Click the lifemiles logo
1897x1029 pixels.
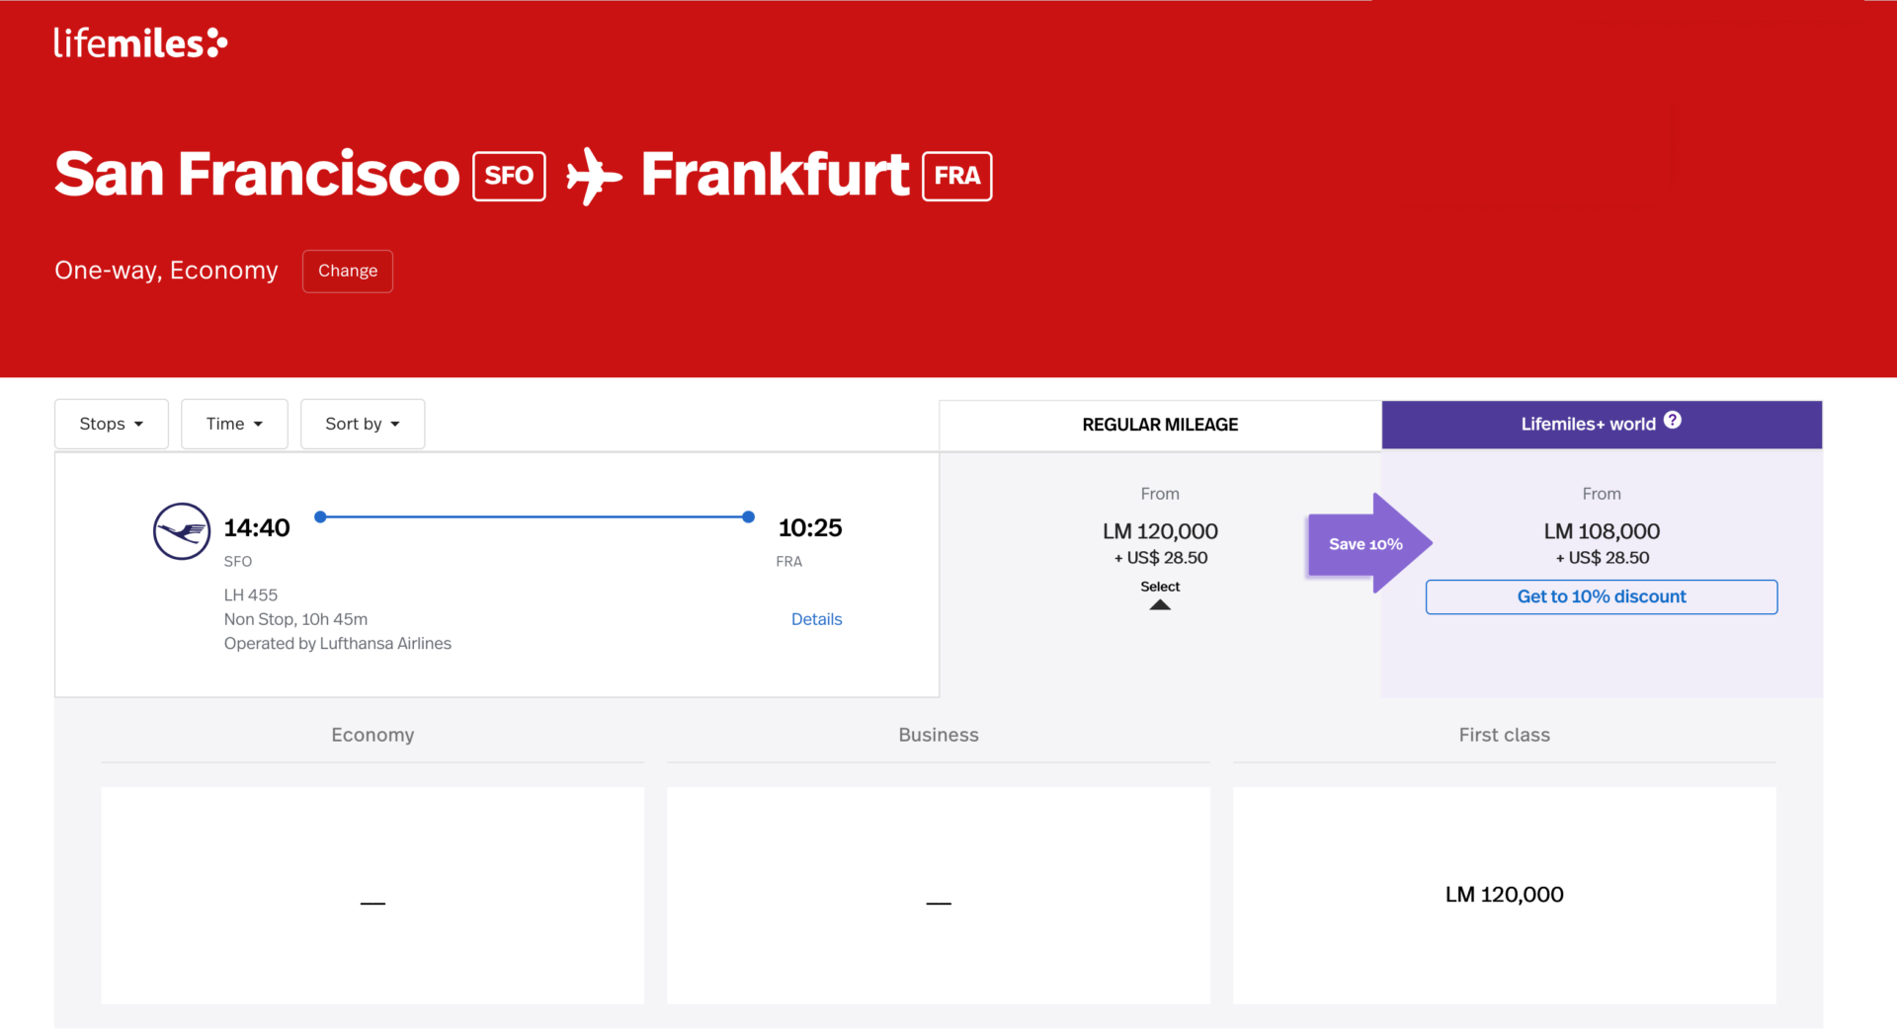click(x=140, y=42)
